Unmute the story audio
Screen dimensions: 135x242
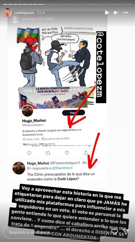[116, 13]
